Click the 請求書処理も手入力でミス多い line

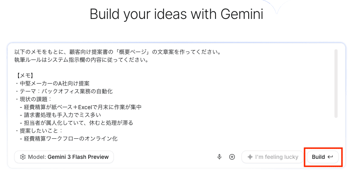(60, 115)
